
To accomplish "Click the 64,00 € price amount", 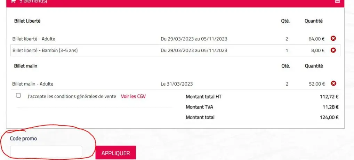I will point(316,39).
